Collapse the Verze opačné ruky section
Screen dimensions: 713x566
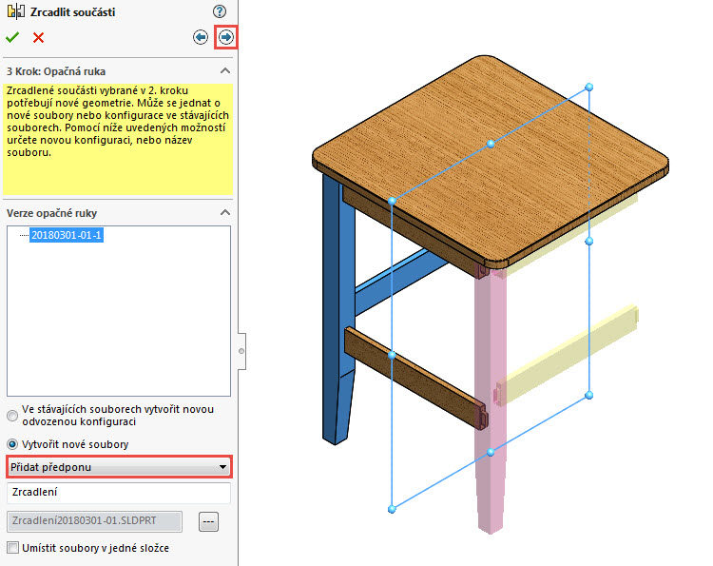(x=225, y=212)
